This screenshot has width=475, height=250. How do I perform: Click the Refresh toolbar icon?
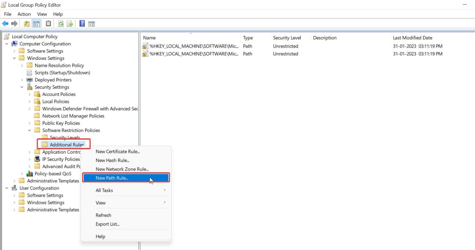pyautogui.click(x=61, y=23)
